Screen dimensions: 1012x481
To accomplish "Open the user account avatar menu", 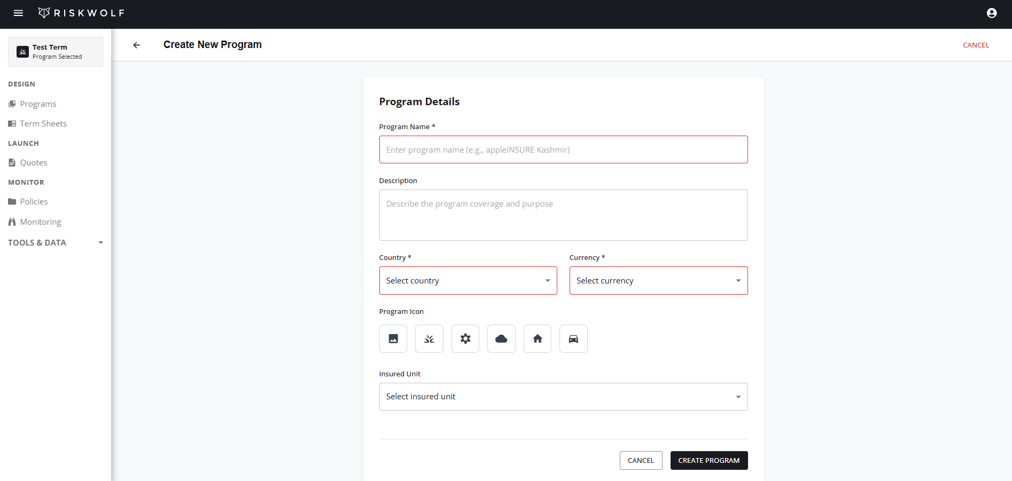I will 991,12.
